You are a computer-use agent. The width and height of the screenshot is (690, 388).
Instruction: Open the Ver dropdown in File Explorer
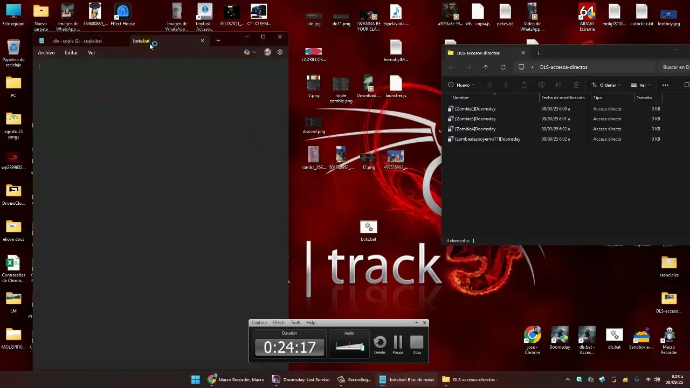(x=641, y=85)
